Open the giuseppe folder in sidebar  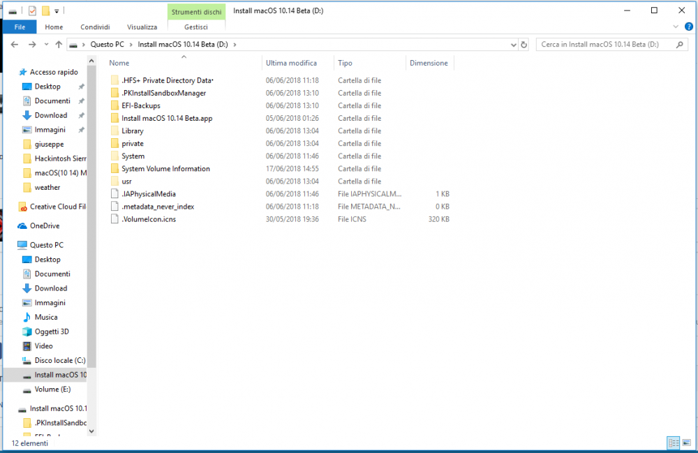coord(49,144)
